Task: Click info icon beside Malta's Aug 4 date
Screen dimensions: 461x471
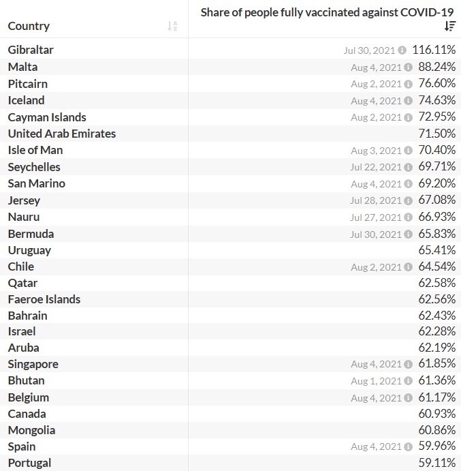Action: pos(409,67)
